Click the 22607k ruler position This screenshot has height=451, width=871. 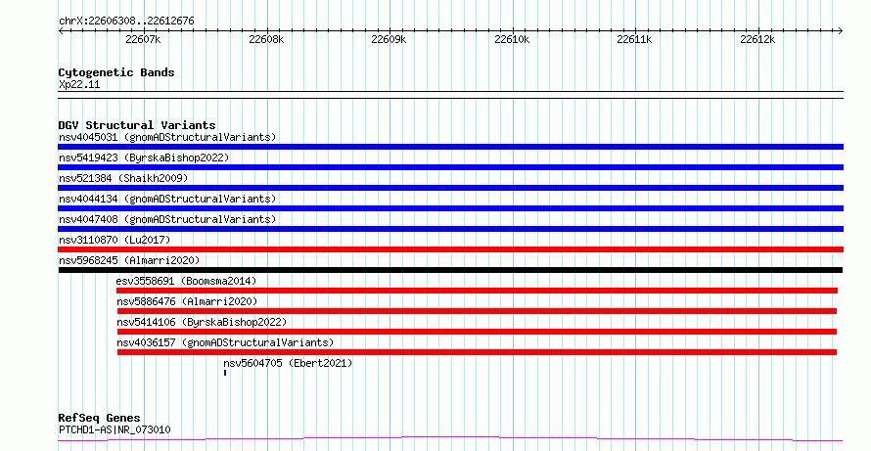pos(143,39)
